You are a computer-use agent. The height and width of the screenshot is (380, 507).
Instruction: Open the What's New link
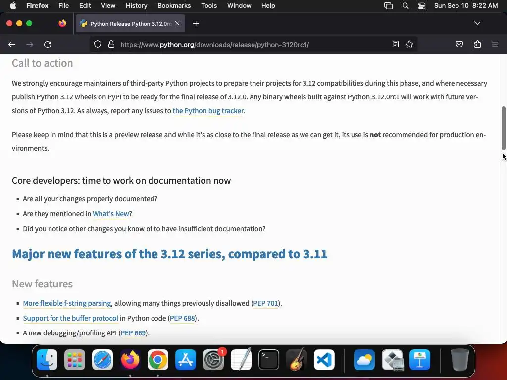(110, 214)
